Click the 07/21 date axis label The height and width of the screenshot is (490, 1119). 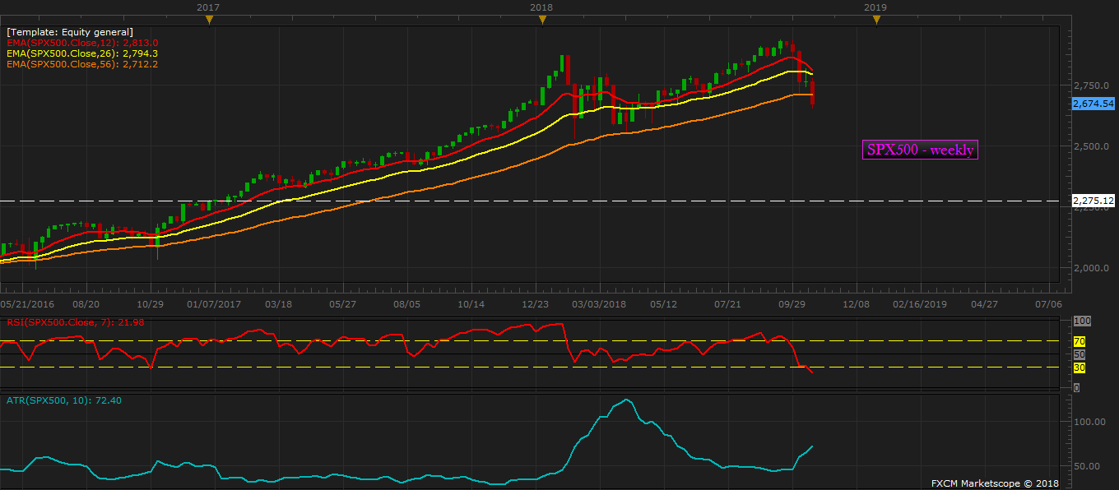tap(727, 303)
